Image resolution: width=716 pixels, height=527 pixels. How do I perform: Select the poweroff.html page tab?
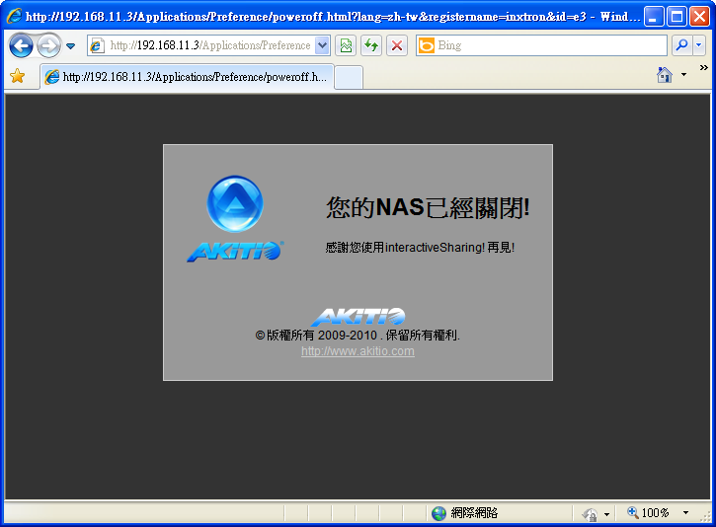(188, 77)
